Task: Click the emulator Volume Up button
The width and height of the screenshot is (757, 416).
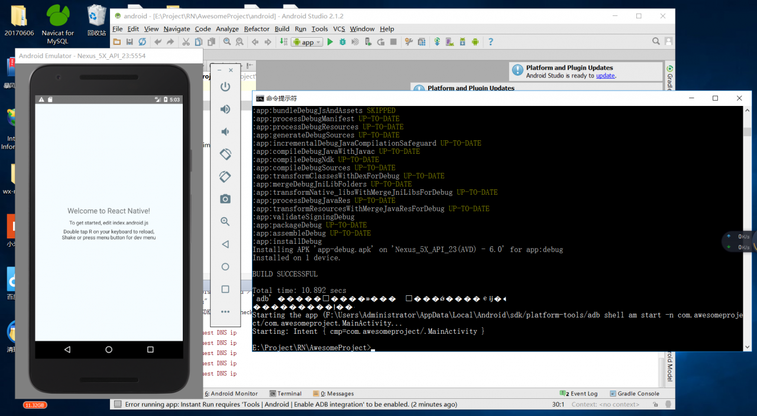Action: click(x=225, y=109)
